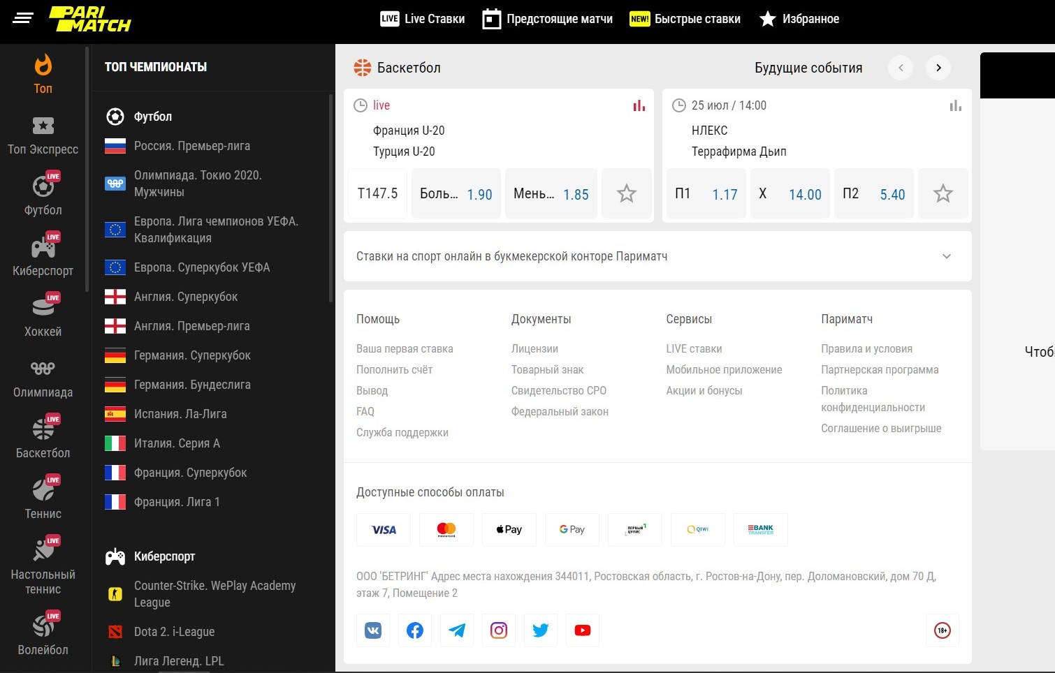Select the VISA payment method
This screenshot has height=673, width=1055.
pos(384,530)
